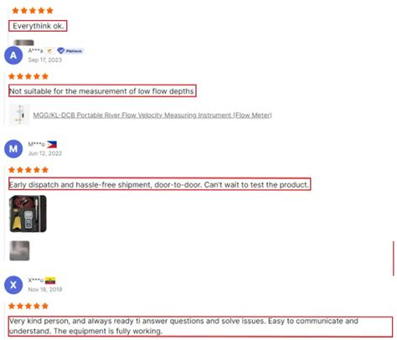This screenshot has width=397, height=340.
Task: Click the 'Everythink ok.' review text
Action: click(39, 26)
